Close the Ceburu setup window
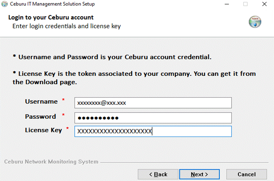 [265, 4]
